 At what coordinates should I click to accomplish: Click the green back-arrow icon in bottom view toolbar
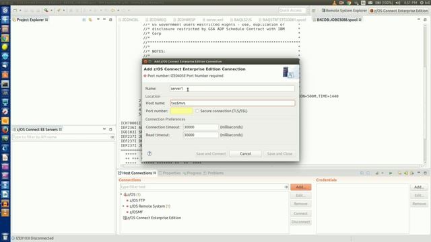click(405, 173)
